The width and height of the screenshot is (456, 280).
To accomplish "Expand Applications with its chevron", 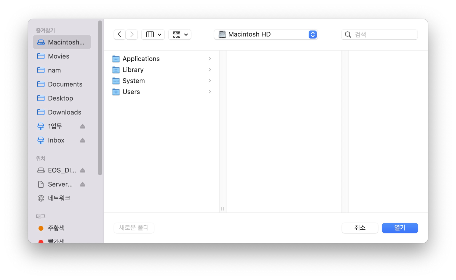I will click(210, 59).
